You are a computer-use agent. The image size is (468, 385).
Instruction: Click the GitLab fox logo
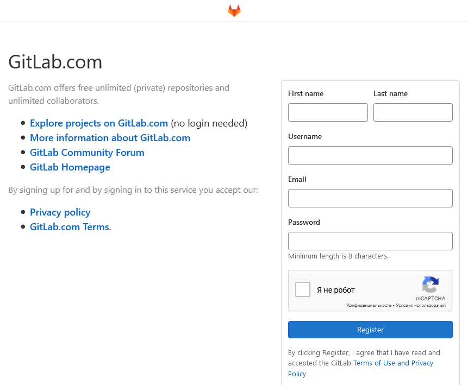(x=234, y=10)
